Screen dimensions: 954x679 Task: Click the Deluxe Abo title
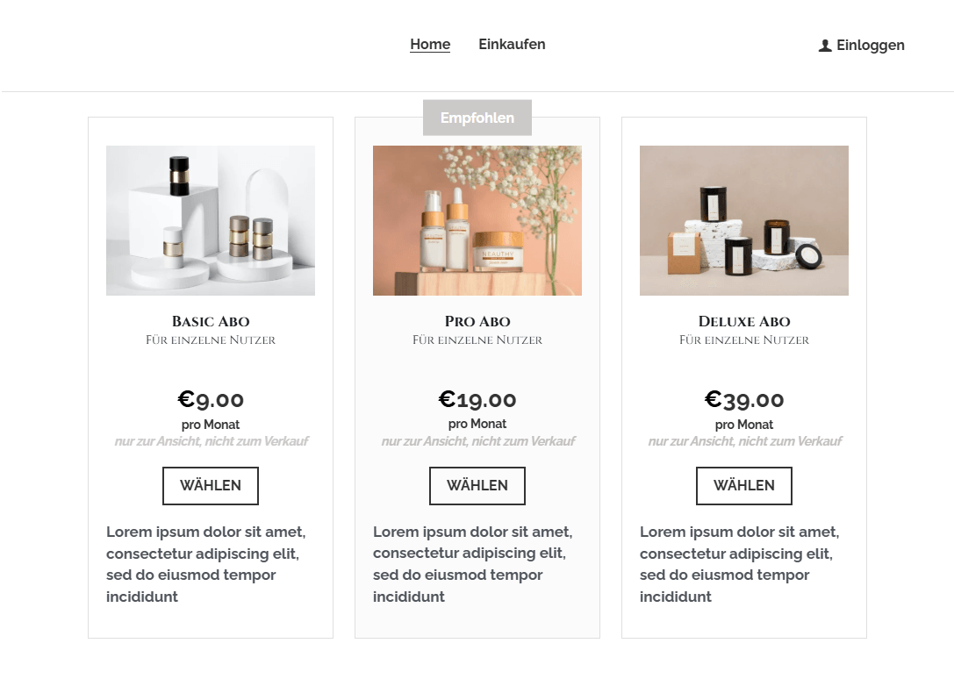(x=744, y=321)
